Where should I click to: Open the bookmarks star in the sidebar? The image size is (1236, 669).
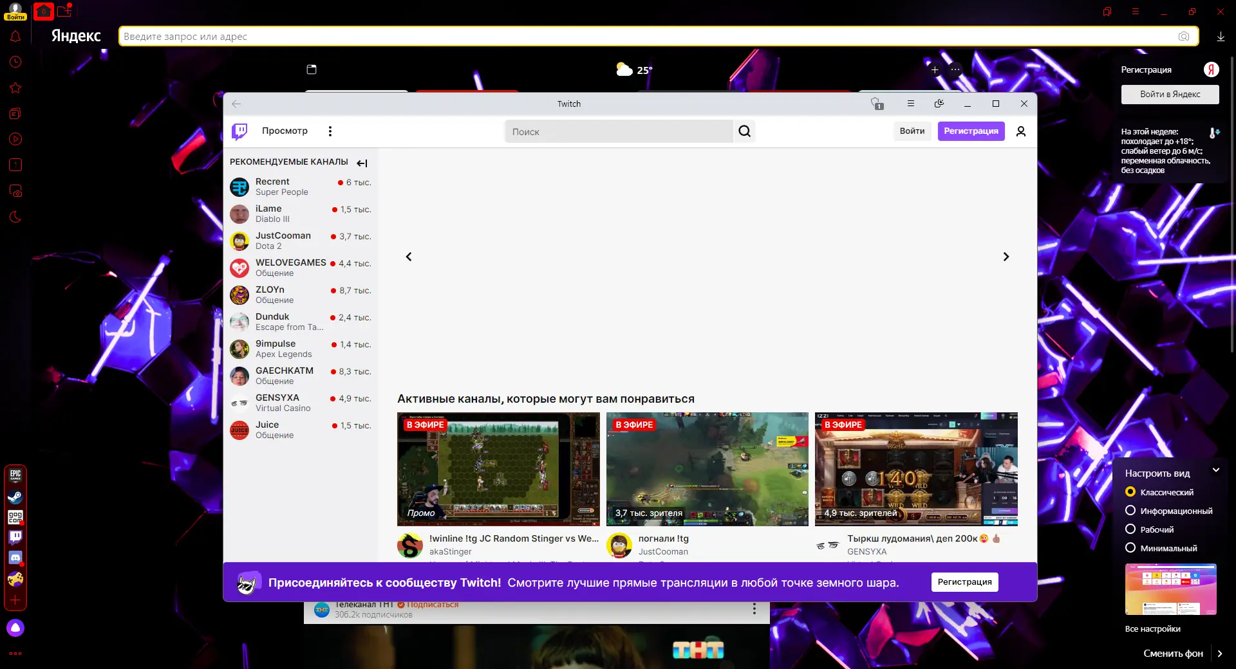15,87
